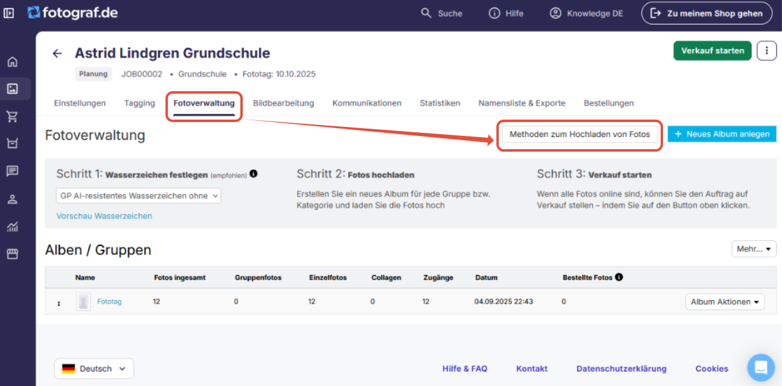Click info icon next to Wasserzeichen festlegen
Screen dimensions: 782x386
pyautogui.click(x=254, y=174)
